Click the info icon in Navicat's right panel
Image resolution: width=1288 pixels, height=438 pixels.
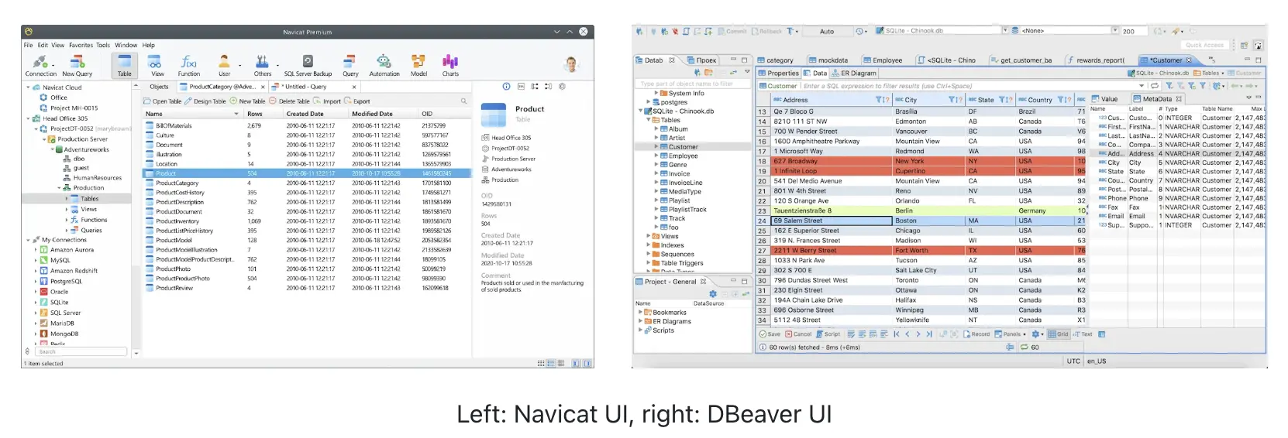506,87
